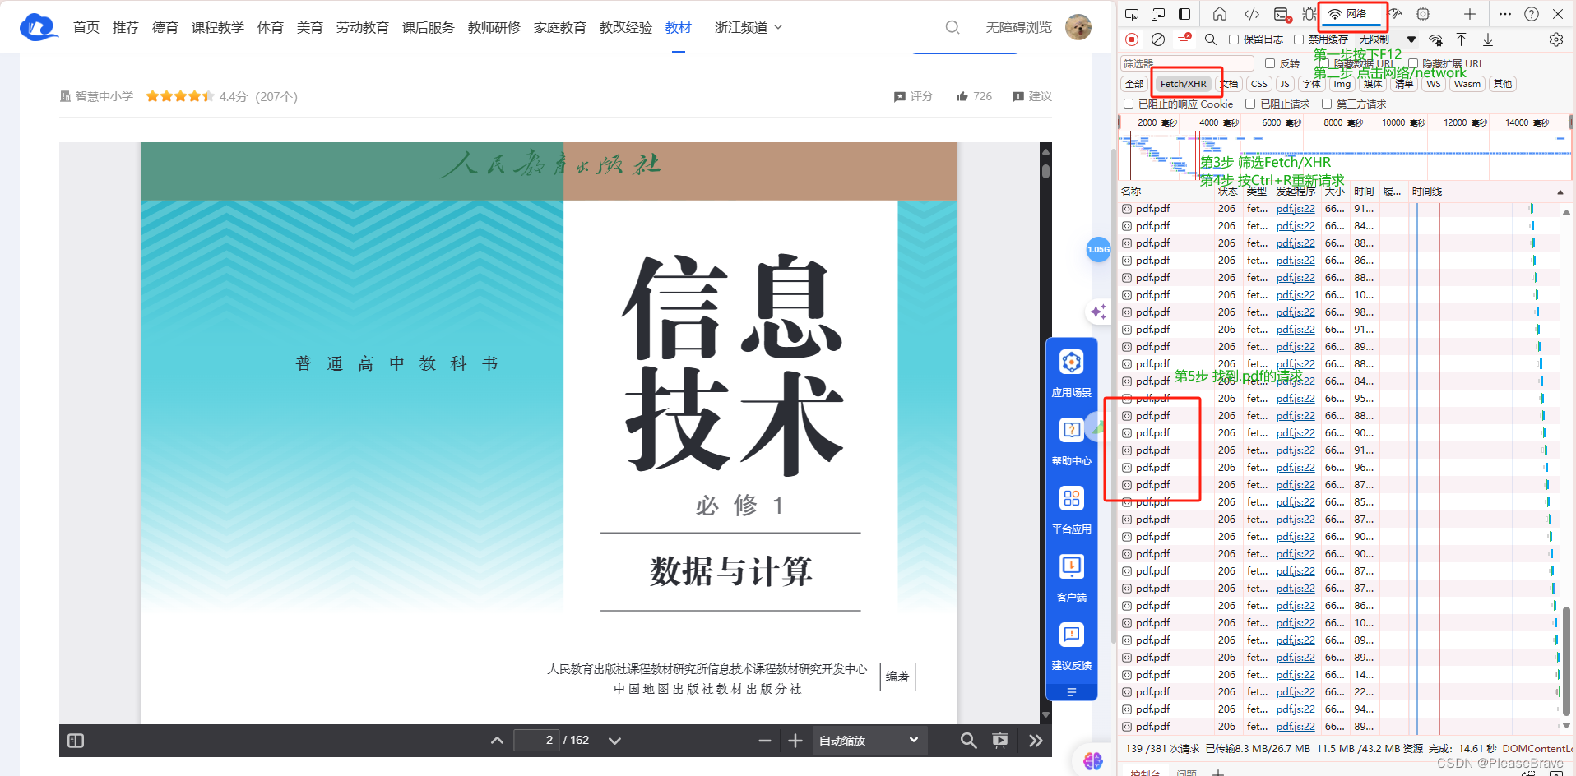
Task: Check the 反转 filter checkbox
Action: click(1270, 63)
